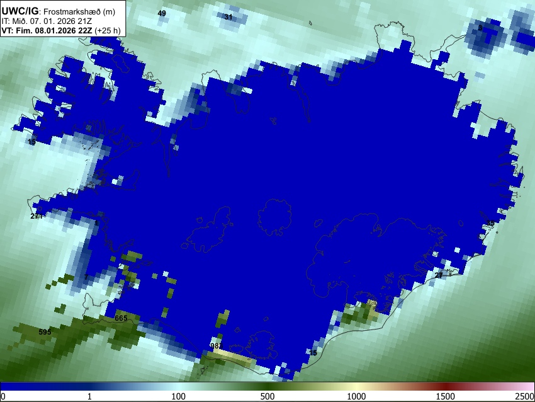Click the legend tick label '100'
This screenshot has width=535, height=402.
point(178,396)
